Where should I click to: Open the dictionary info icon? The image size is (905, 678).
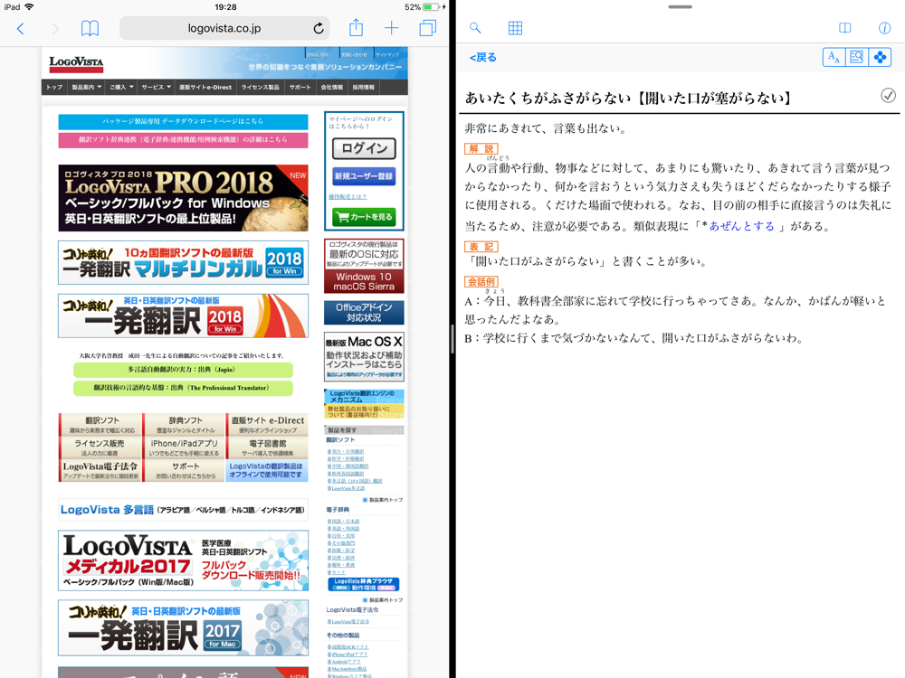pos(884,28)
